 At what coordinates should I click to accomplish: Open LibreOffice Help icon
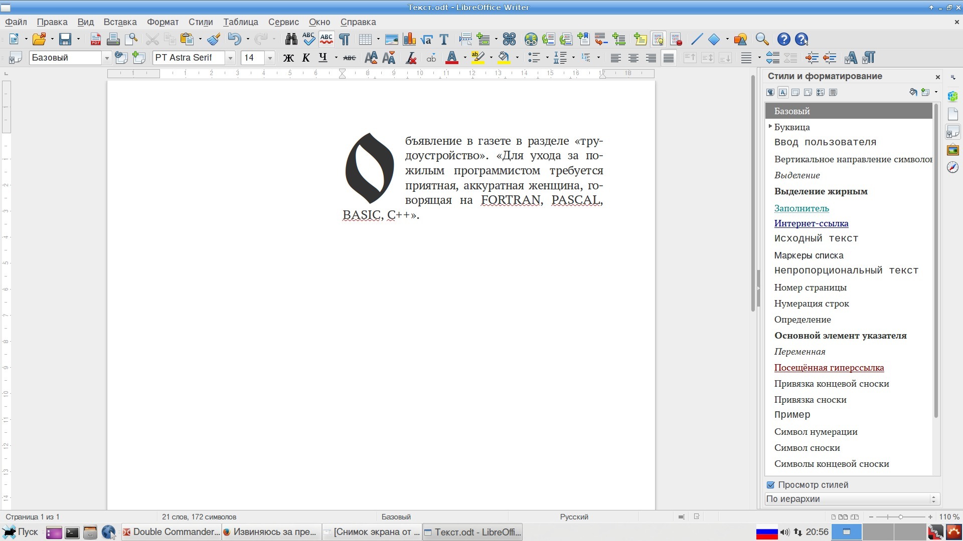(784, 39)
